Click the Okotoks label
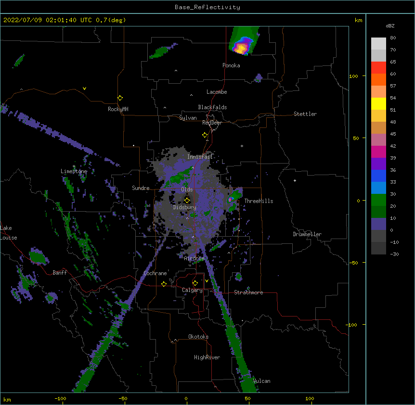Image resolution: width=415 pixels, height=405 pixels. [x=198, y=337]
